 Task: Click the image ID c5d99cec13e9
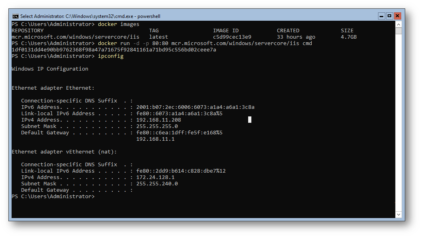[232, 37]
